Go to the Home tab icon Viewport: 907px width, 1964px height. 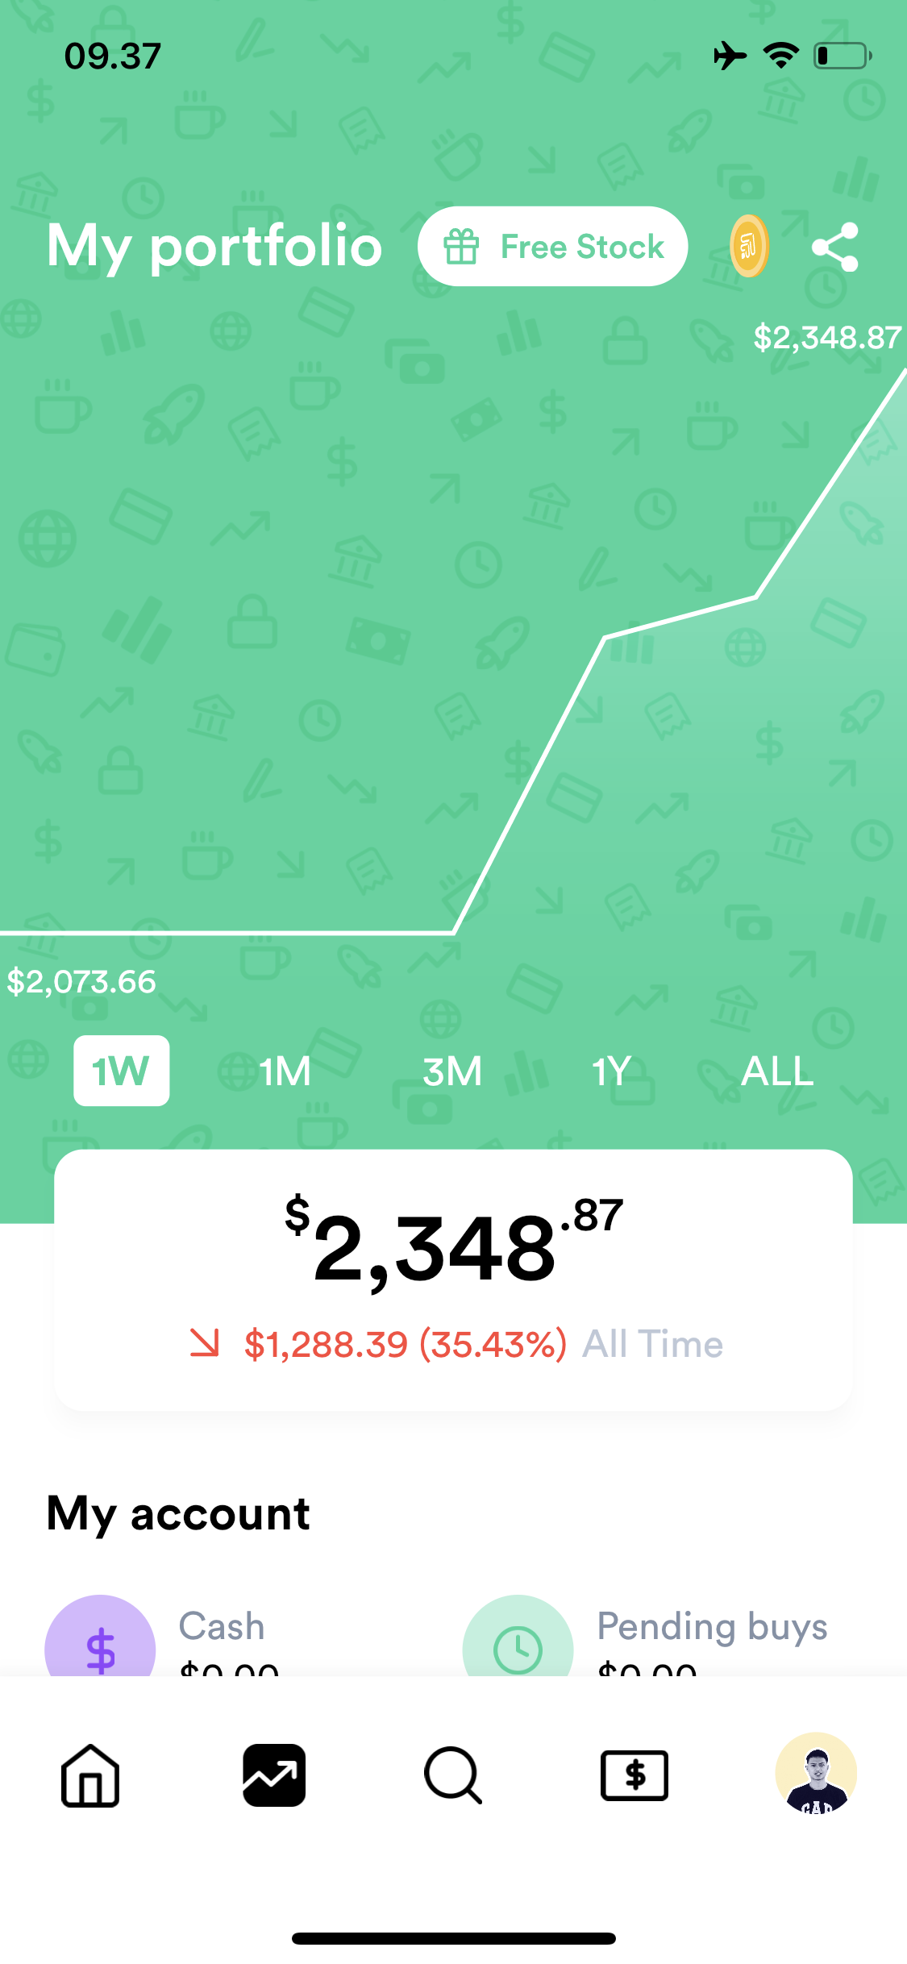tap(90, 1775)
